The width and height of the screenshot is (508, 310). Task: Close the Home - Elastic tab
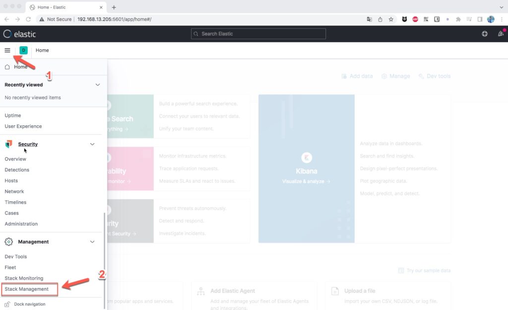pyautogui.click(x=101, y=7)
